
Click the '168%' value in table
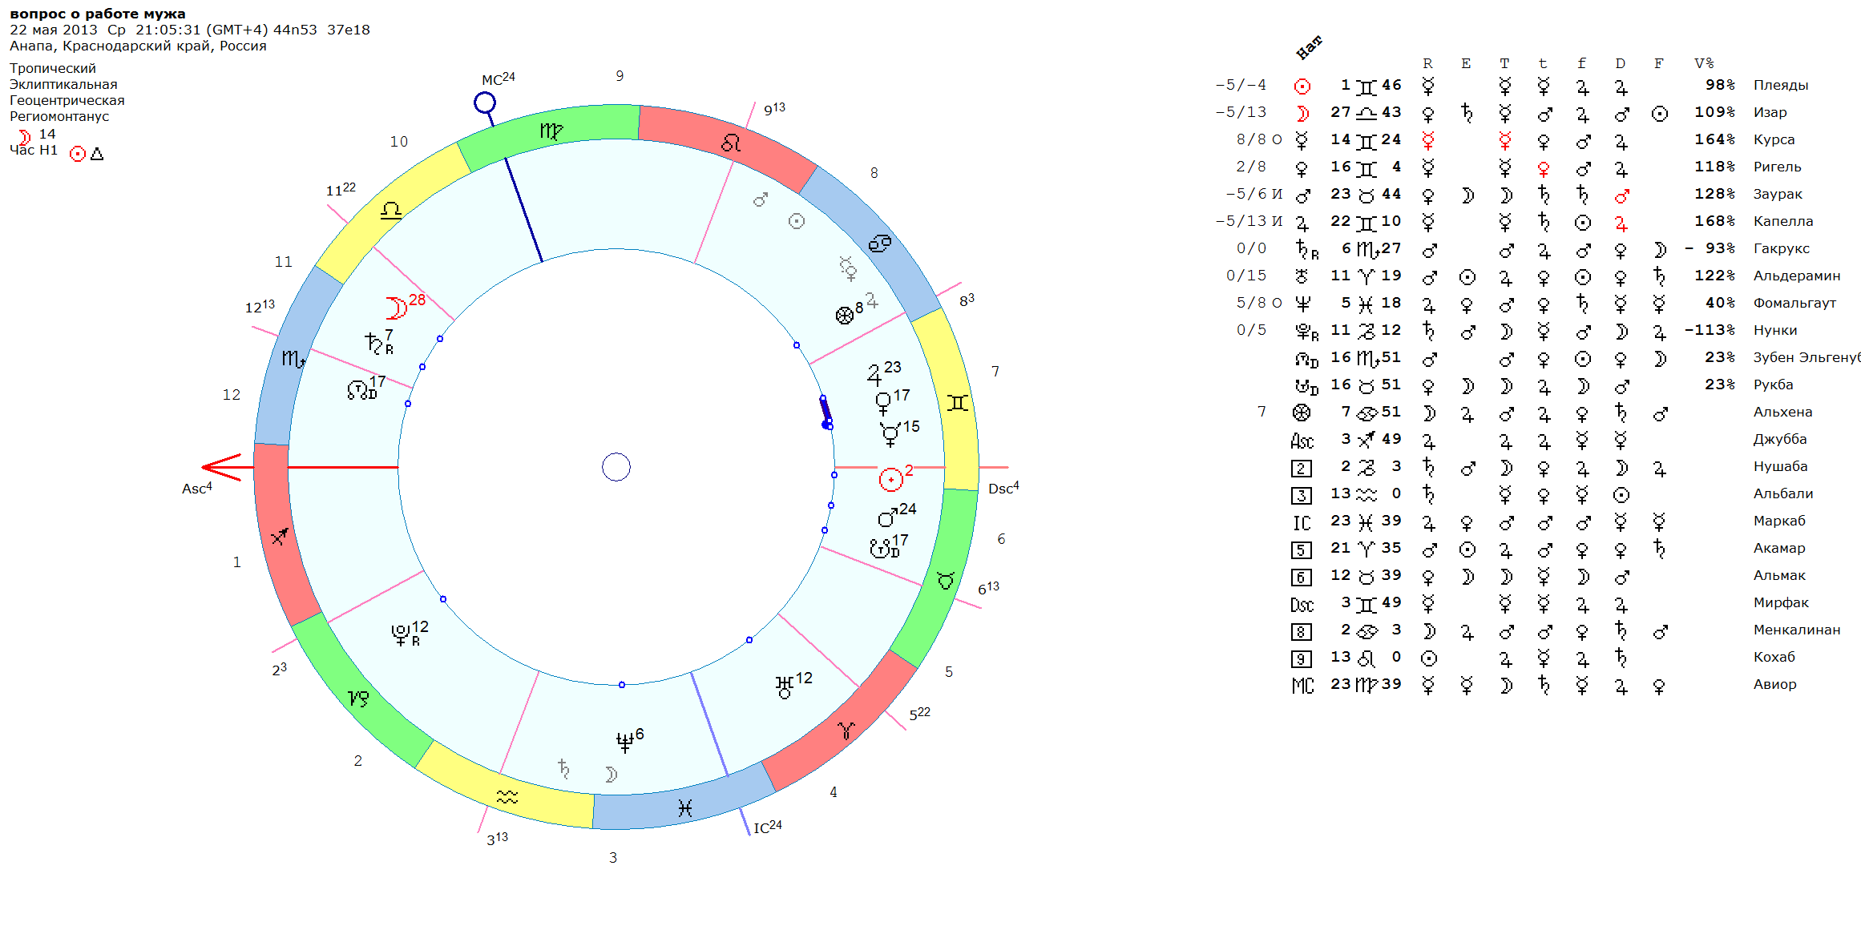(x=1715, y=221)
